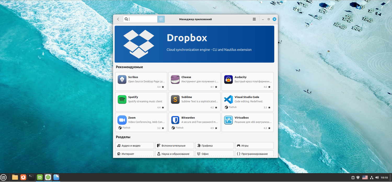Click the Рекомендуемые heading
392x182 pixels.
click(x=129, y=67)
